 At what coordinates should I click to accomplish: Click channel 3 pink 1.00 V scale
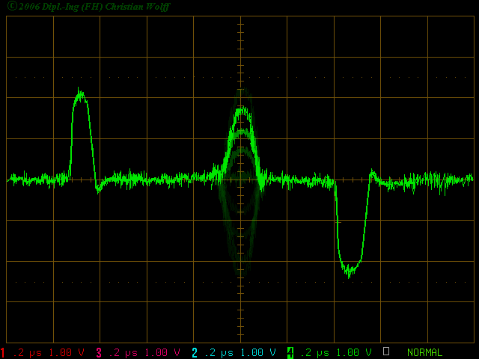162,352
